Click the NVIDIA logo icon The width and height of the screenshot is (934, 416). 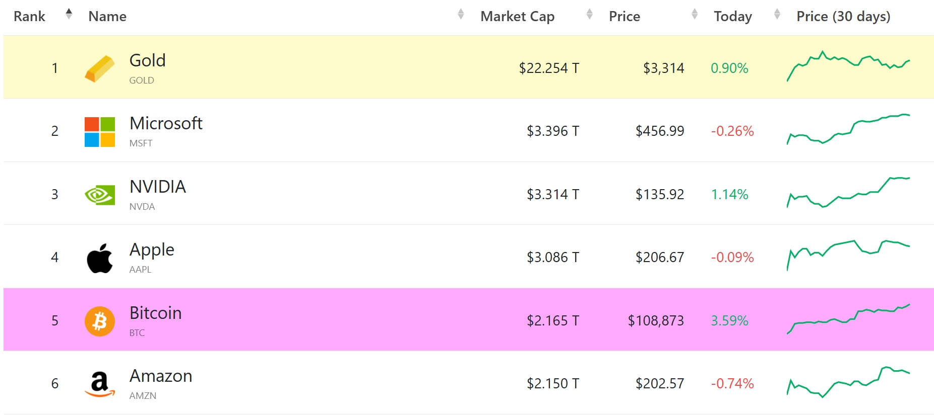click(99, 195)
